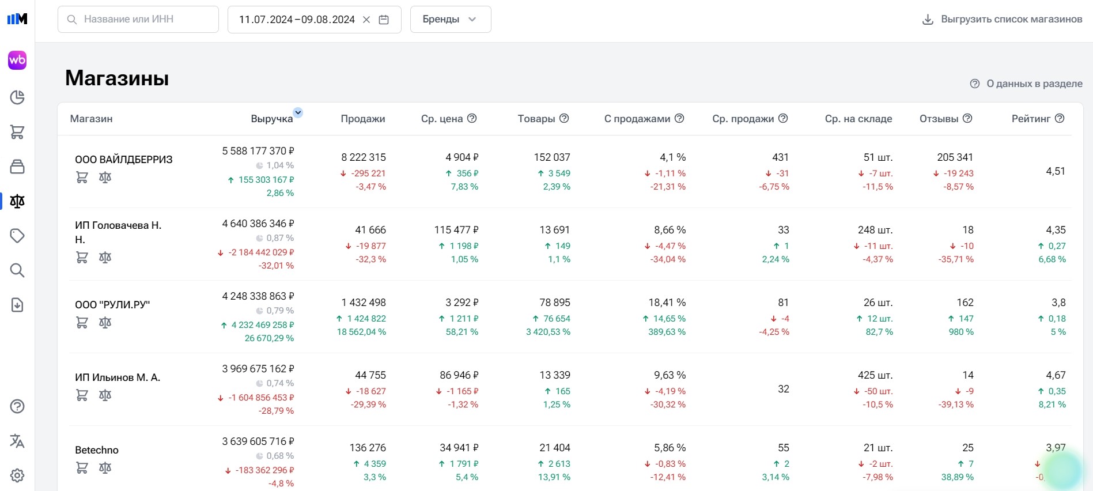Select the scales comparison sidebar icon
Viewport: 1093px width, 491px height.
click(17, 201)
